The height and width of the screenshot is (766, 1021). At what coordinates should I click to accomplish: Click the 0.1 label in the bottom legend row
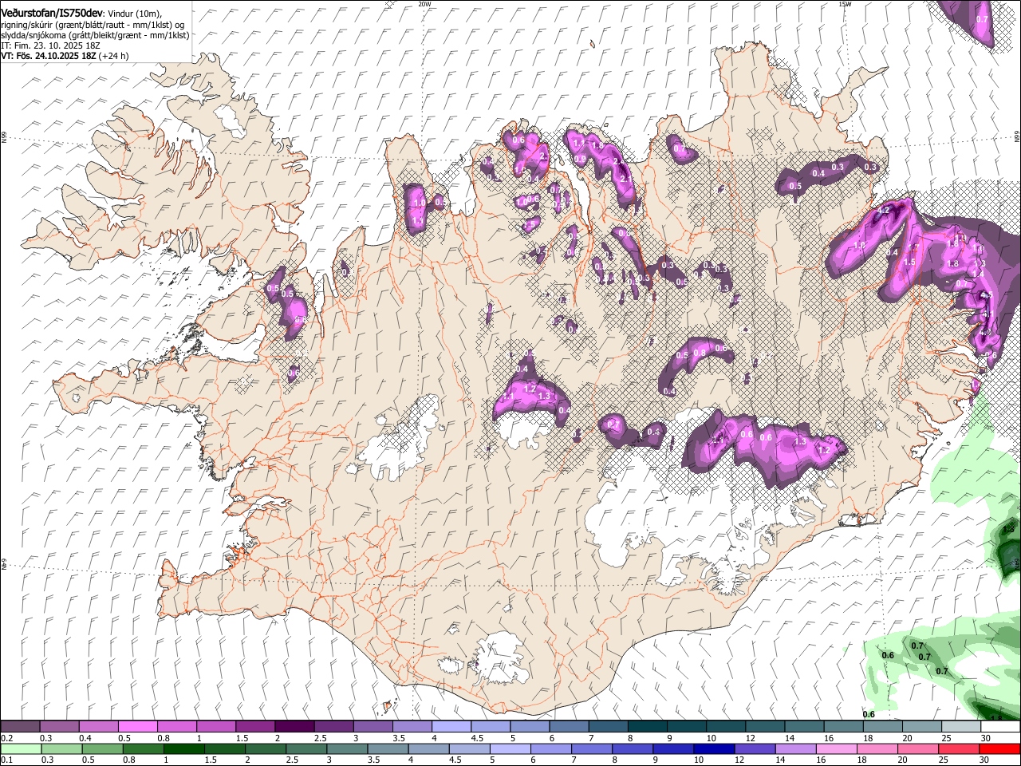(6, 759)
